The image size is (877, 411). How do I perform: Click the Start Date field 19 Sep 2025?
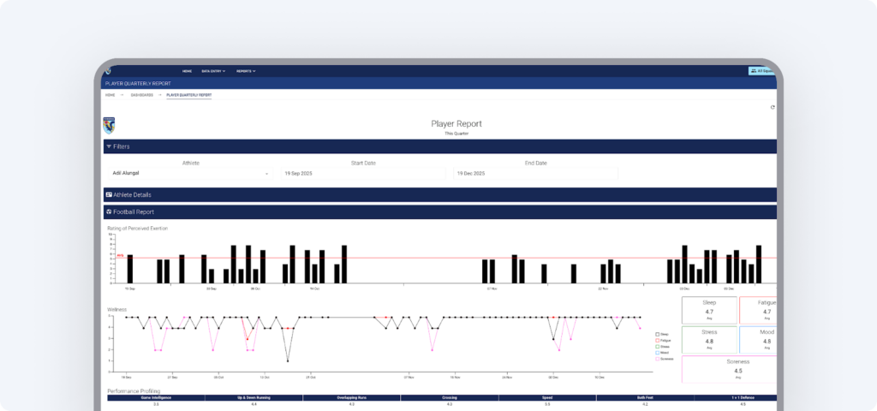pyautogui.click(x=363, y=173)
